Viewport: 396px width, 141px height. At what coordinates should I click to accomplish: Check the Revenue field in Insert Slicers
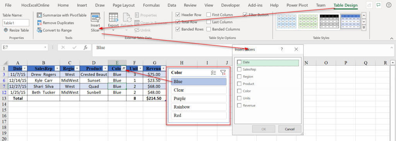coord(239,105)
